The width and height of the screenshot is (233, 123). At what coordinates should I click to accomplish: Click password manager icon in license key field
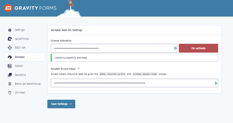click(175, 48)
